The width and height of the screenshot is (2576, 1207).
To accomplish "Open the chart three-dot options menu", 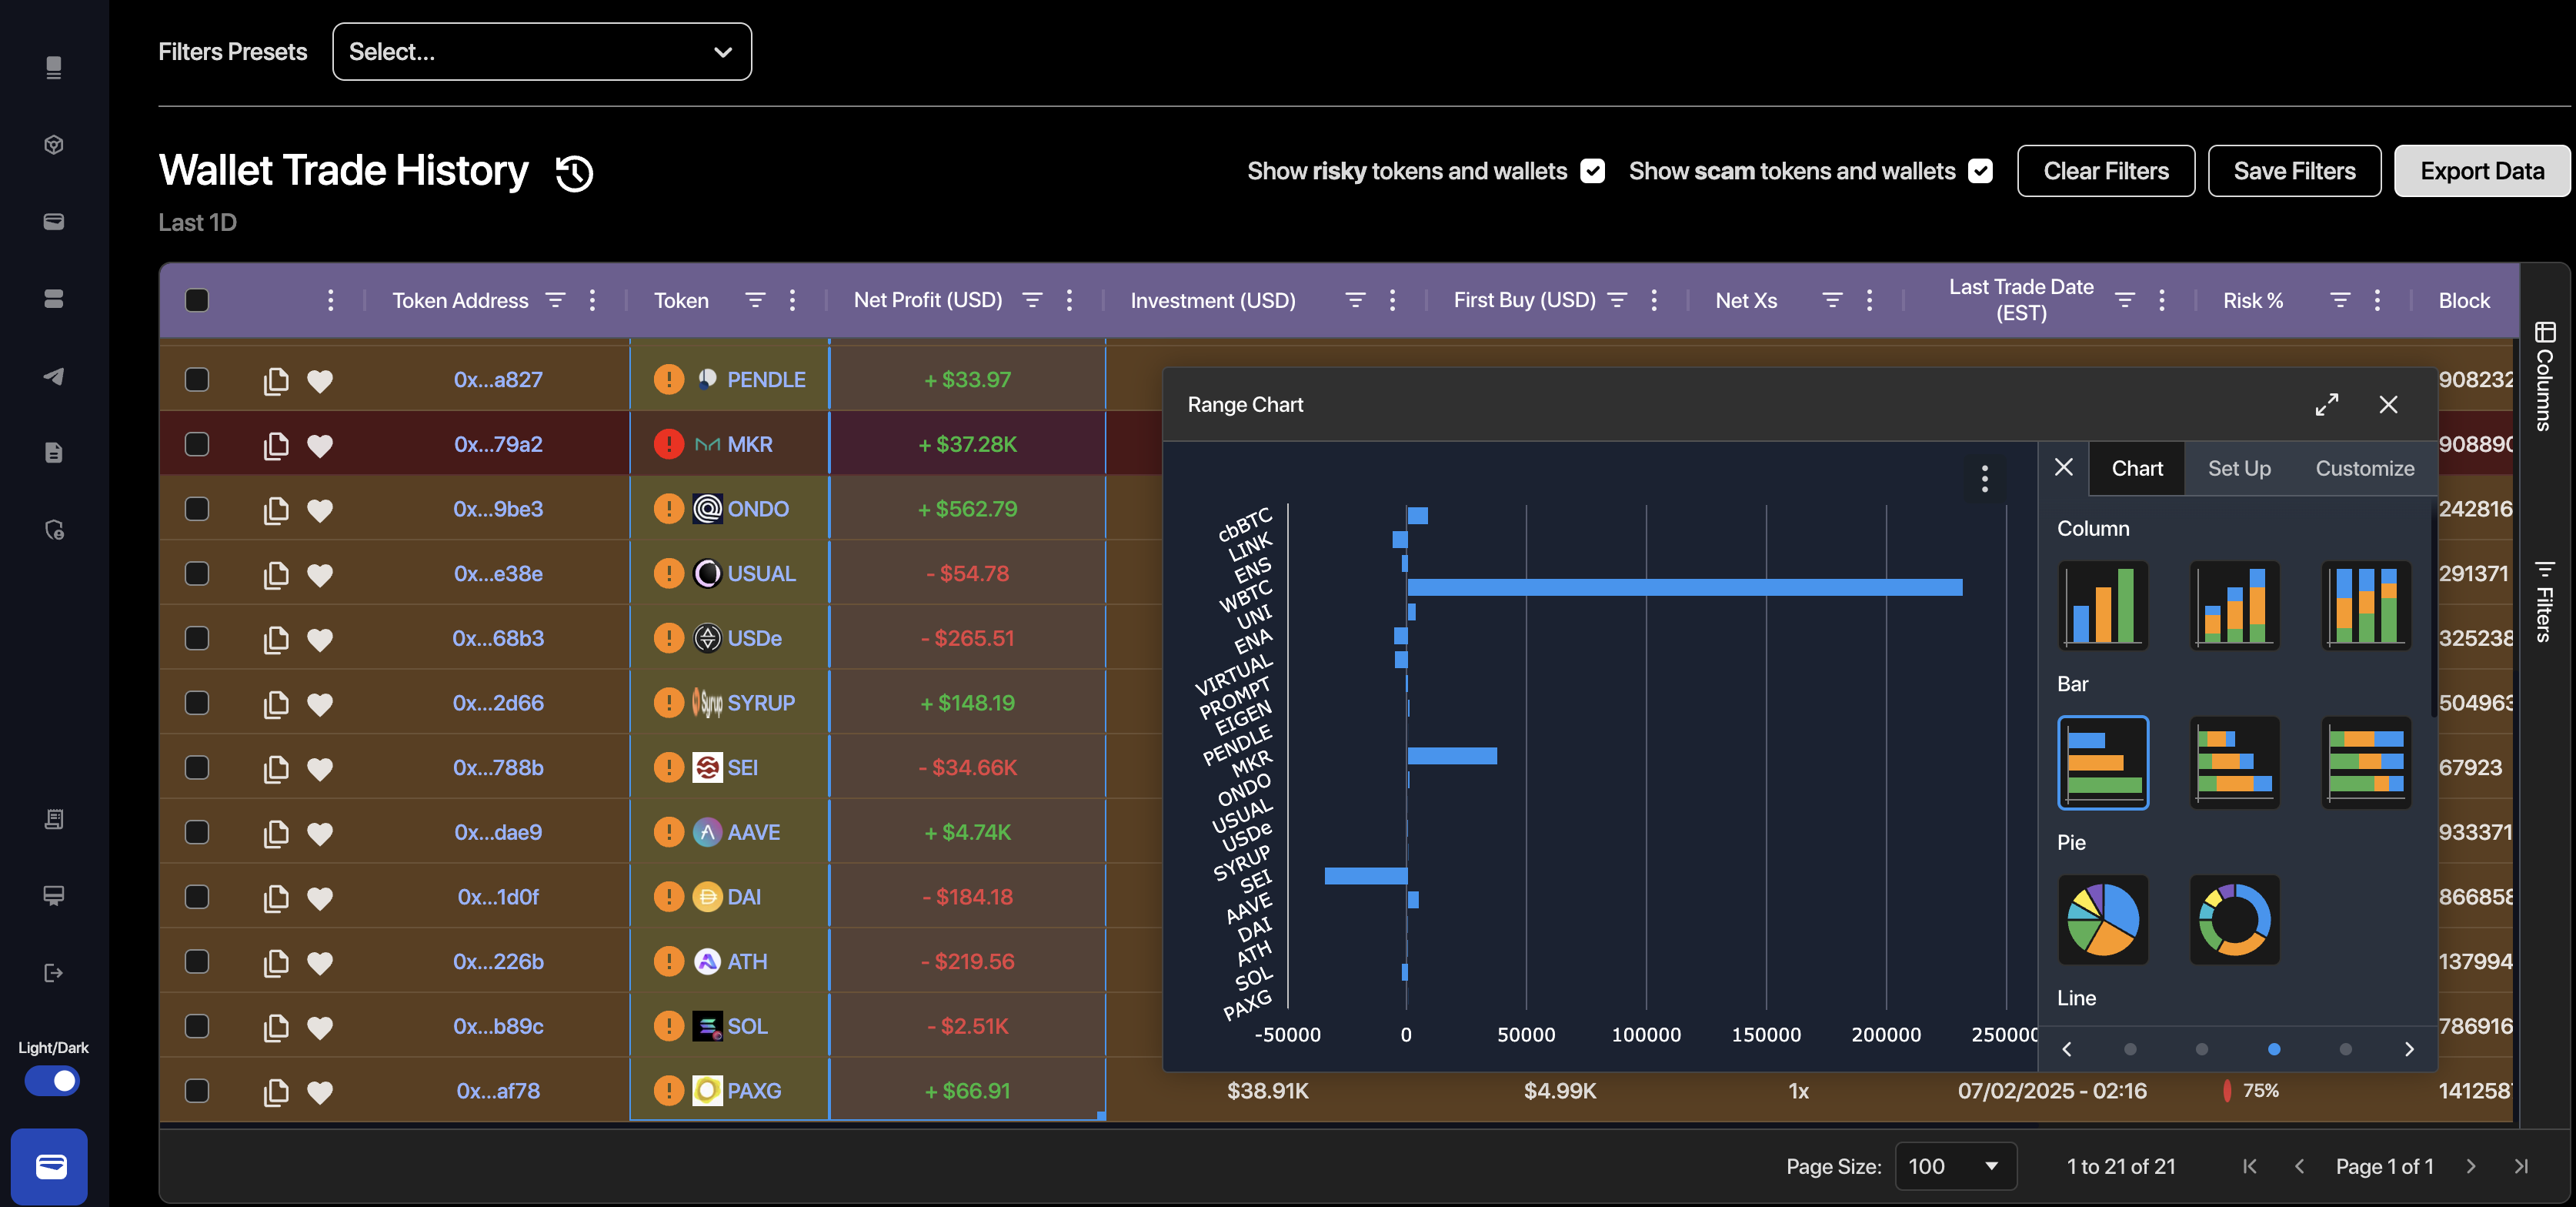I will click(1984, 478).
